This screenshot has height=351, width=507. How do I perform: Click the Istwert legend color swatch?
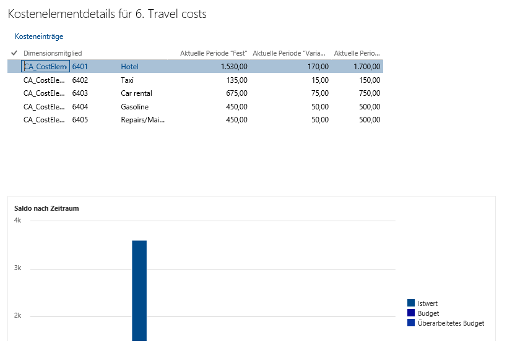click(411, 303)
